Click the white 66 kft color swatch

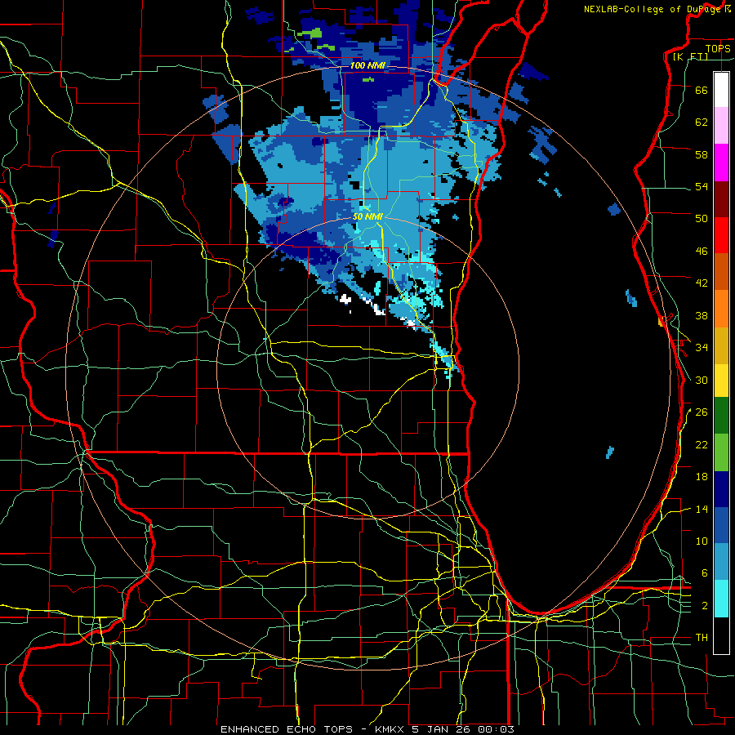pyautogui.click(x=721, y=90)
